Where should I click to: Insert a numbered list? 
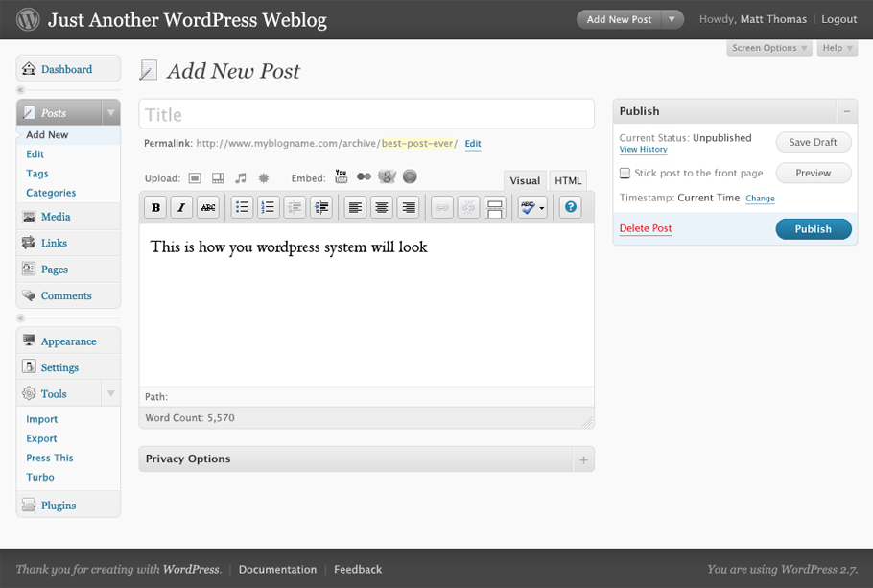click(268, 208)
